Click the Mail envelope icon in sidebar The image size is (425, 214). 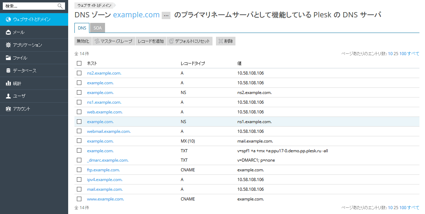8,32
